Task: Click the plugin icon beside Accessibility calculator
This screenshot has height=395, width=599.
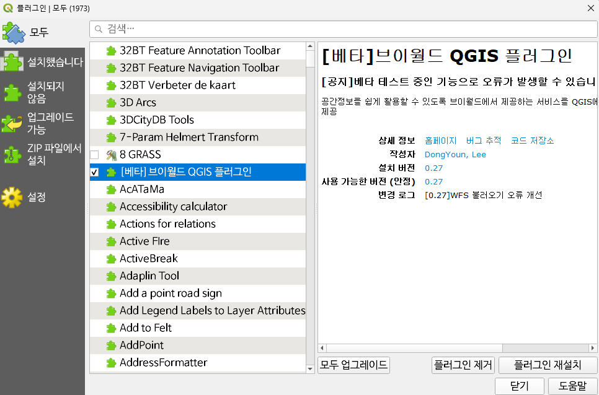Action: (x=111, y=207)
